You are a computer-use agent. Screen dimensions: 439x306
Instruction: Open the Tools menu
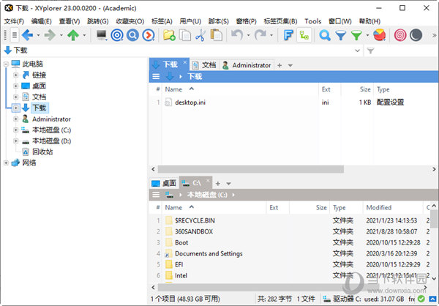coord(312,21)
